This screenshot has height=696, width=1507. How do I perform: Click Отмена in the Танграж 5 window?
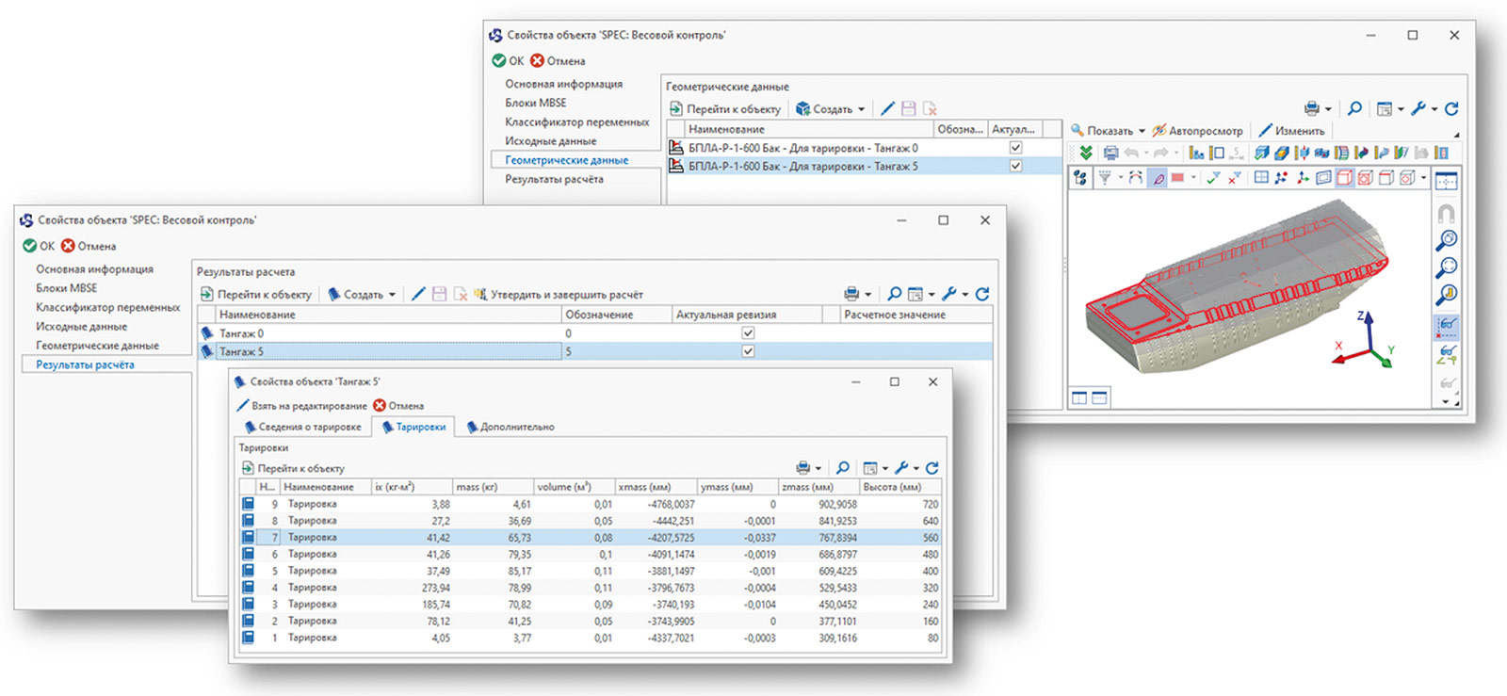point(398,406)
